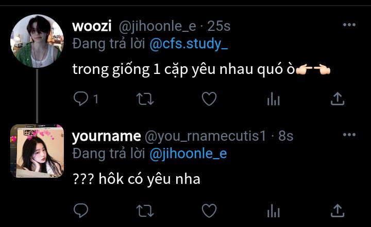371x227 pixels.
Task: Click the yourname display name
Action: point(107,136)
